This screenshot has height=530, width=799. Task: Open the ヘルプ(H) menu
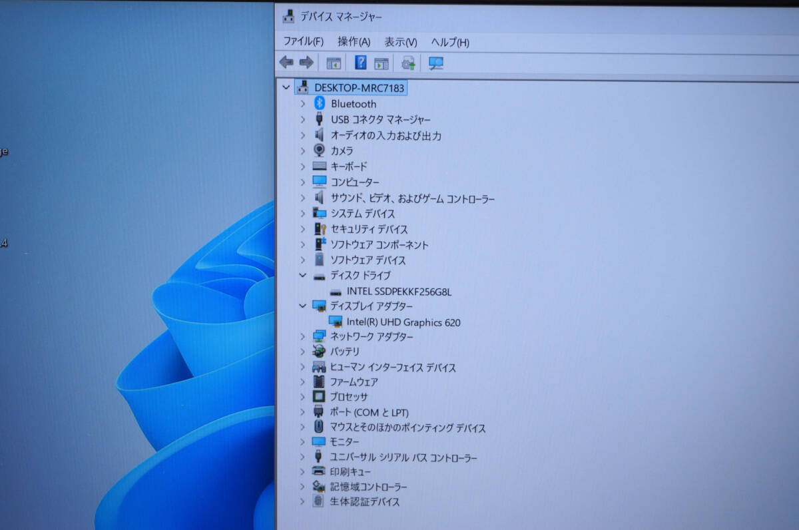pyautogui.click(x=450, y=42)
